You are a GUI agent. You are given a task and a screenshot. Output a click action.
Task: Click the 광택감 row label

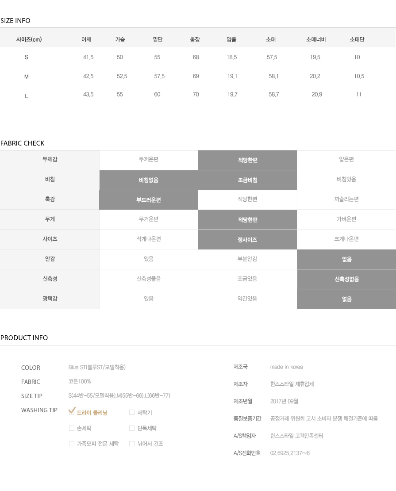click(50, 299)
